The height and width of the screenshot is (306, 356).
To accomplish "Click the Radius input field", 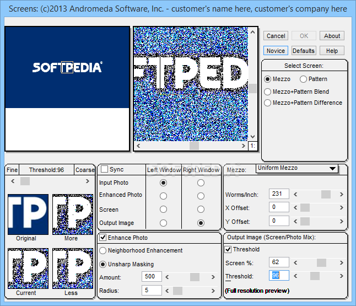I will point(152,290).
